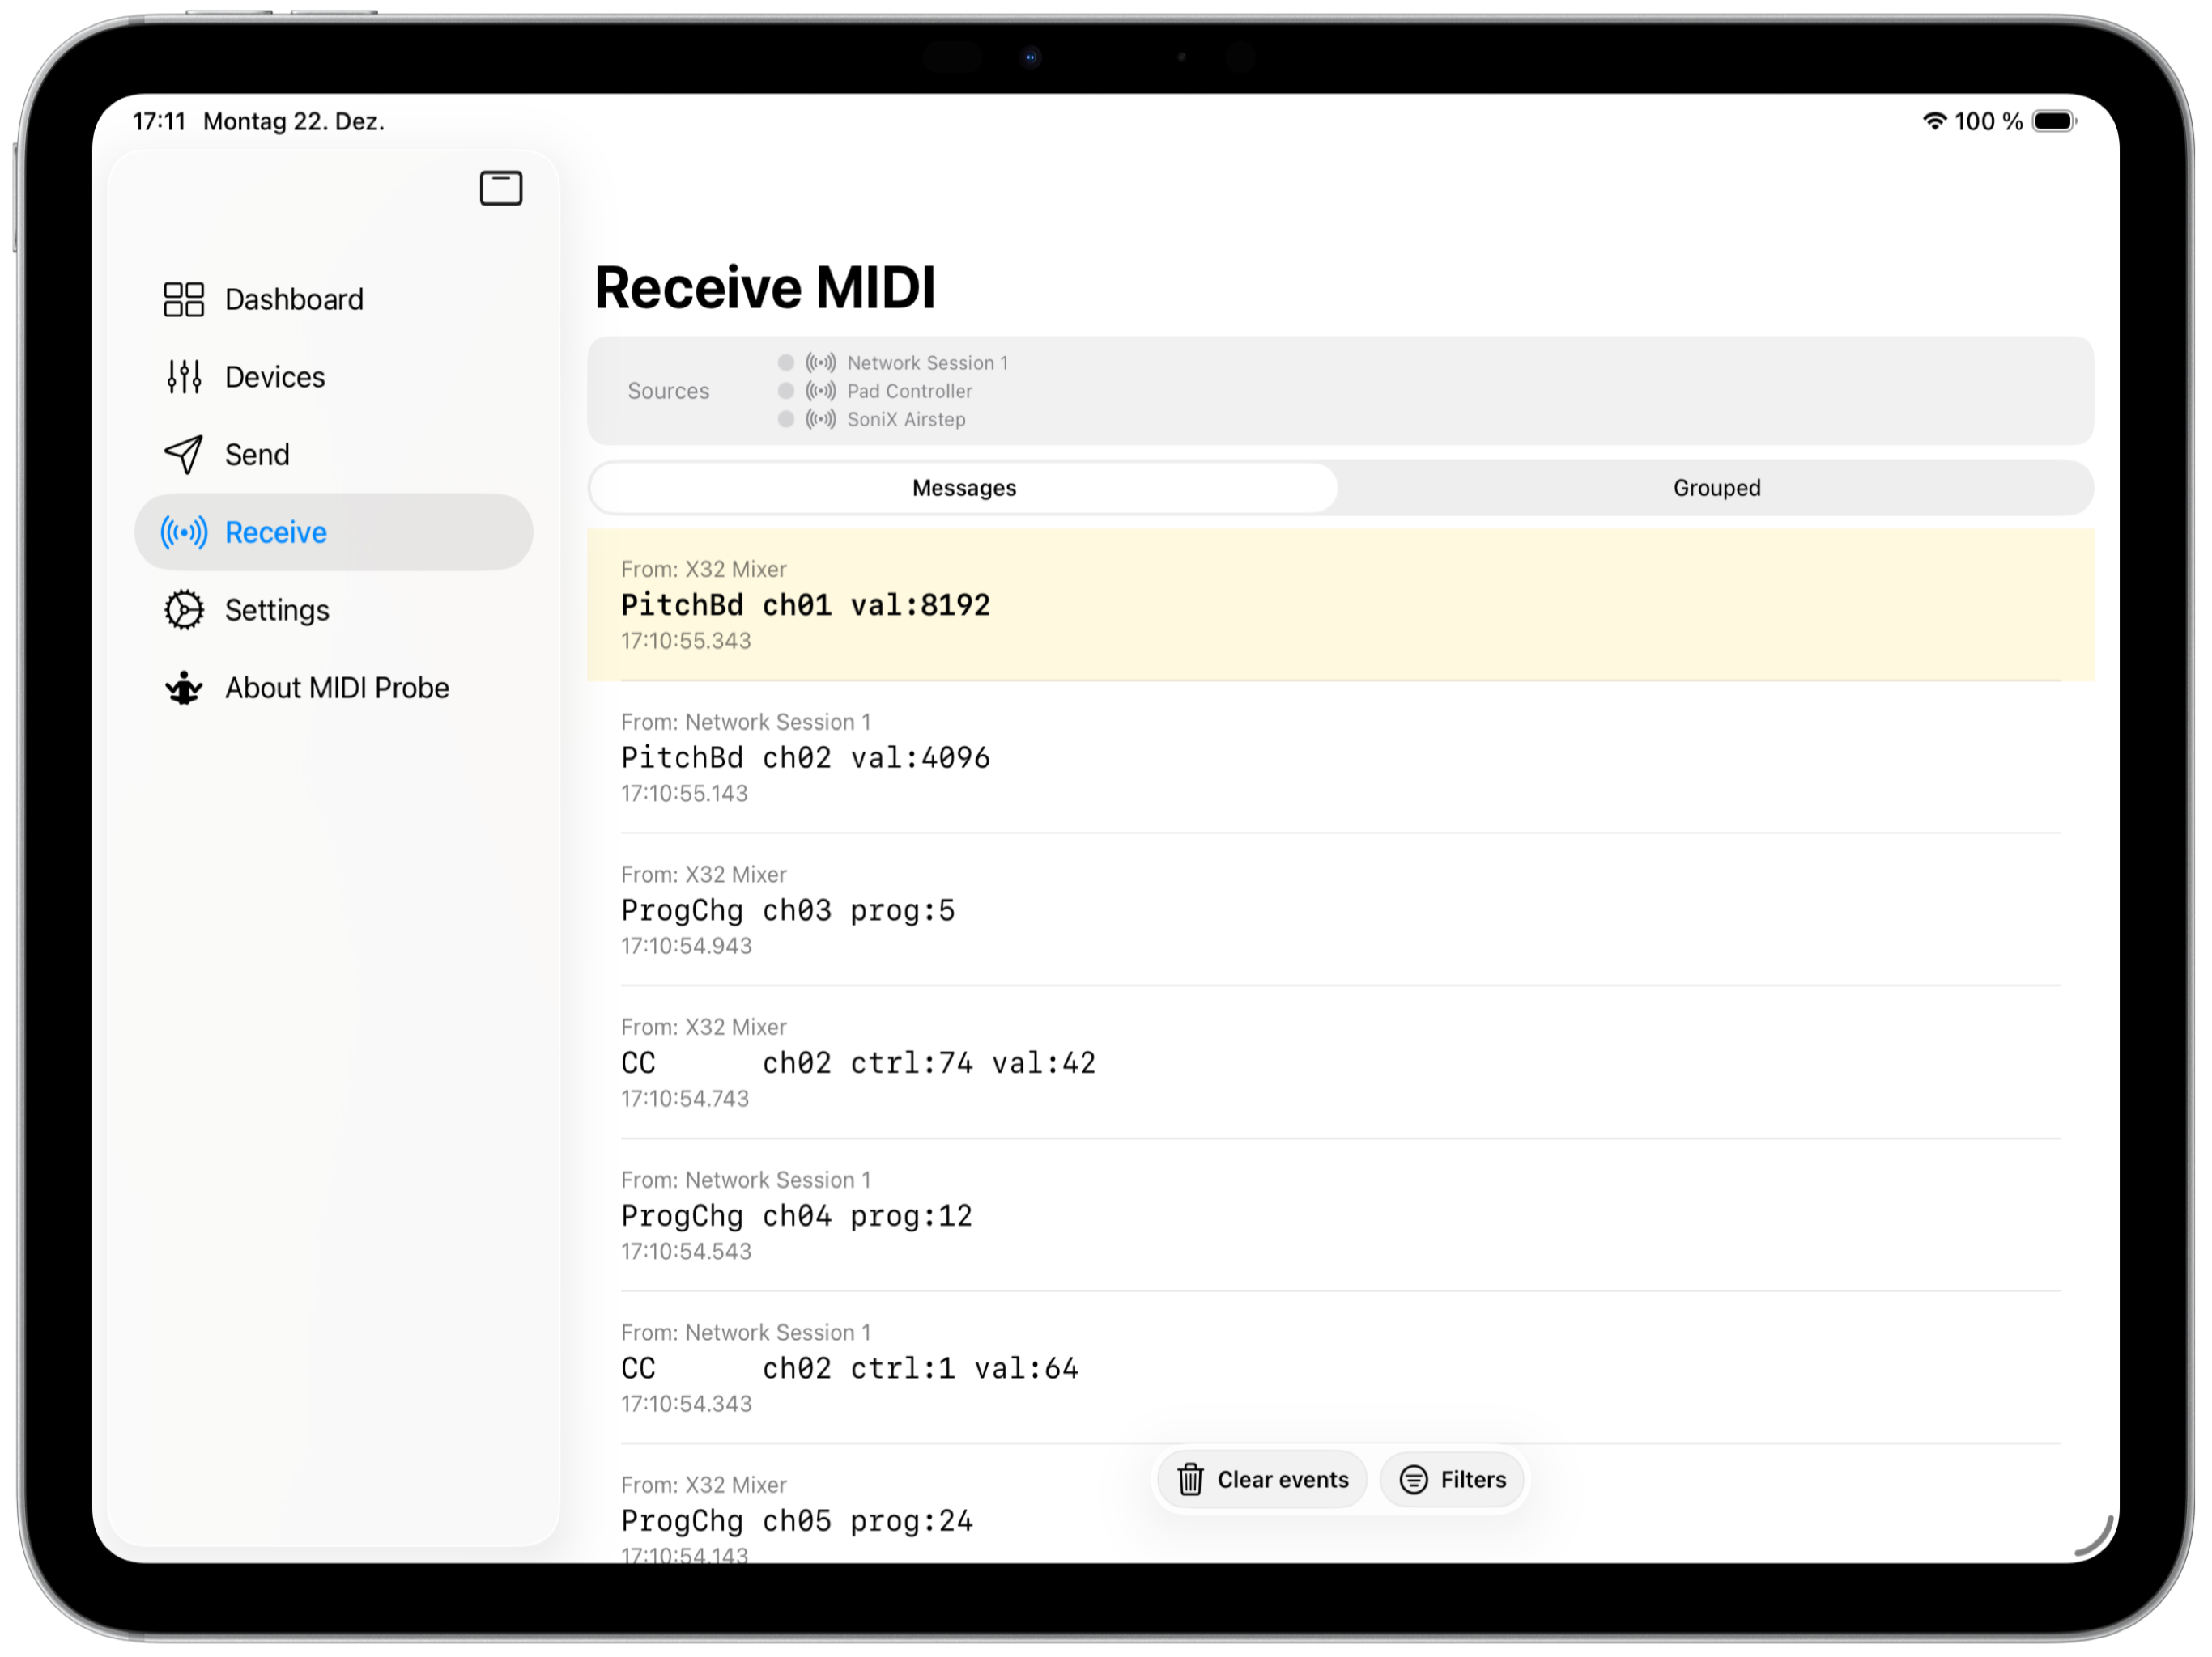This screenshot has width=2212, height=1657.
Task: Click the About MIDI Probe figure icon
Action: [x=184, y=689]
